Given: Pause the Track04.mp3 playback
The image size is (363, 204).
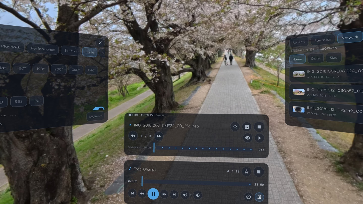Looking at the screenshot, I should pos(153,194).
